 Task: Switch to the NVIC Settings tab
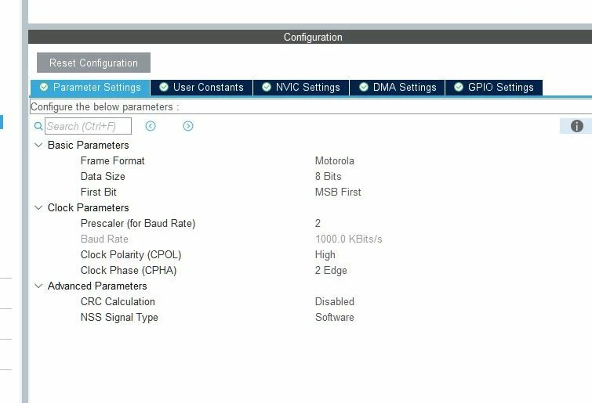(x=301, y=88)
